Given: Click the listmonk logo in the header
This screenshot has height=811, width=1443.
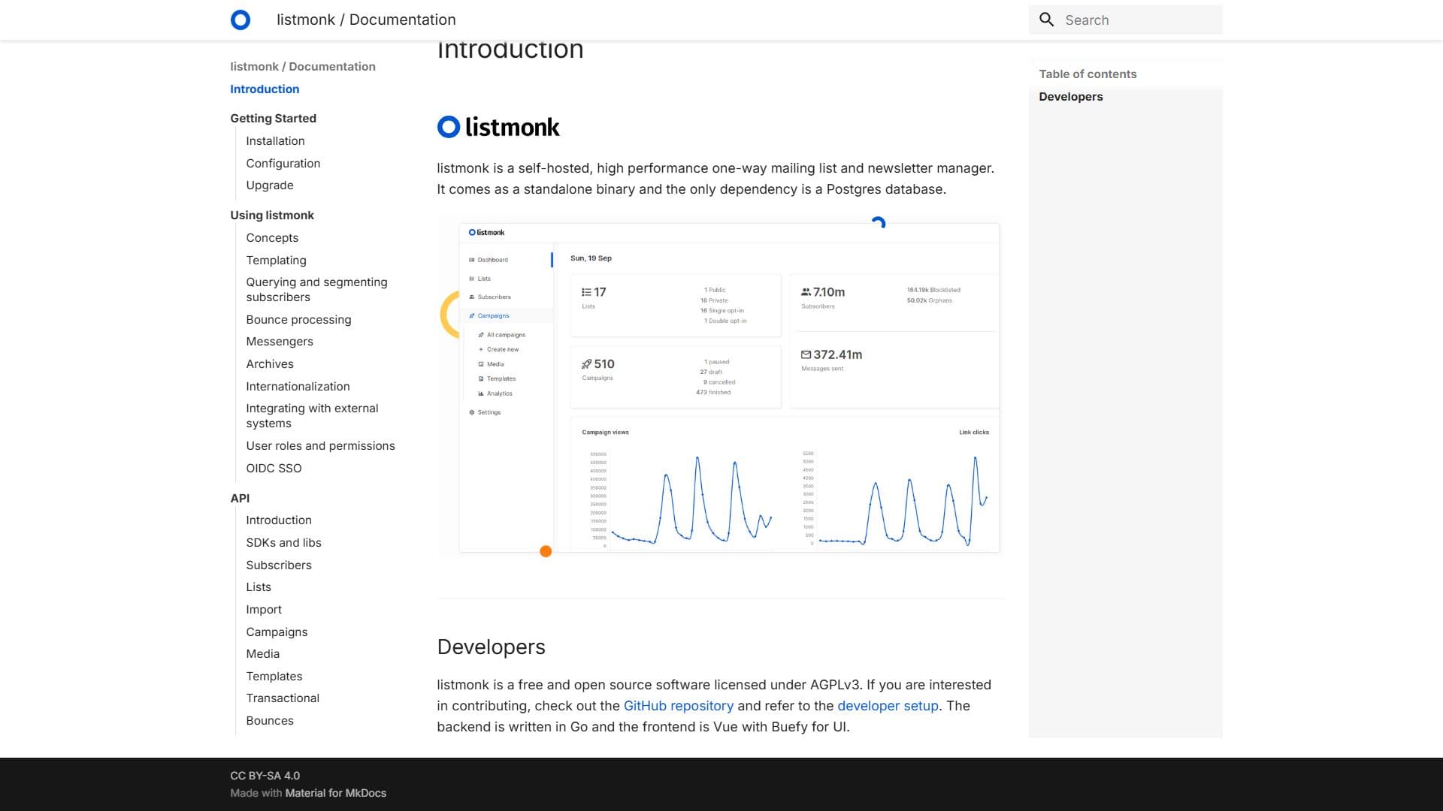Looking at the screenshot, I should [x=240, y=20].
